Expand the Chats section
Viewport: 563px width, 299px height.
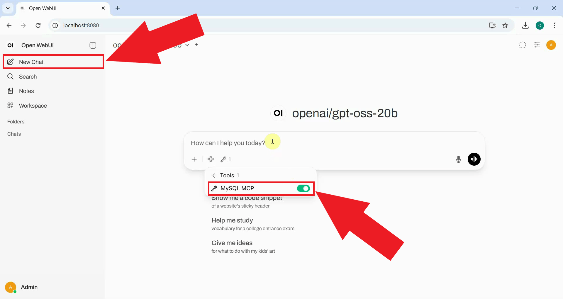pos(14,134)
